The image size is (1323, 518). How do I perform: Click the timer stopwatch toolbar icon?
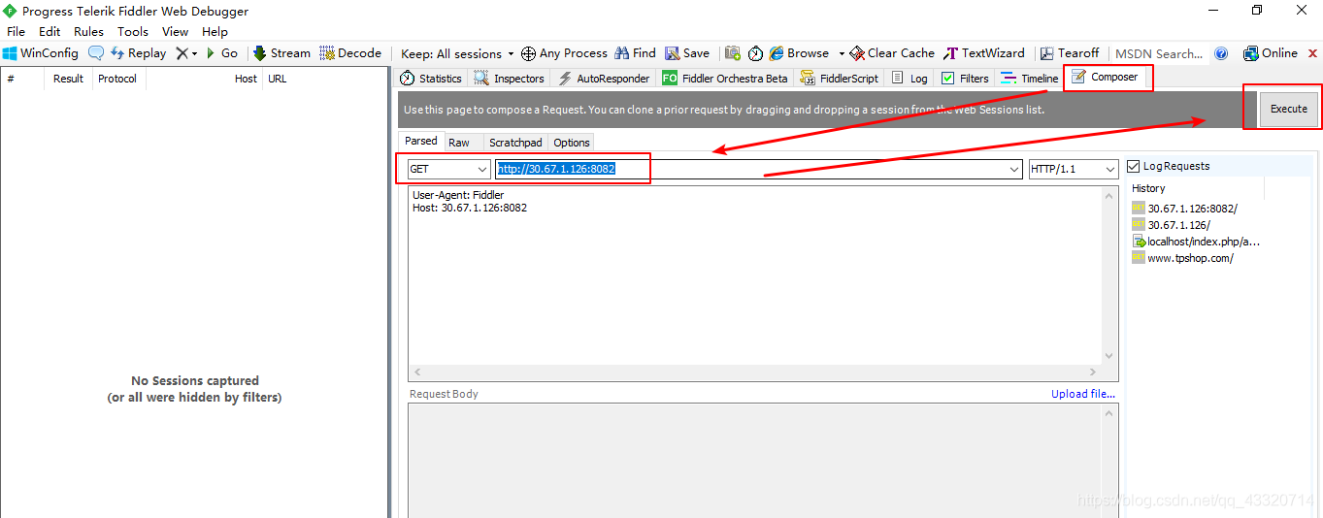point(755,53)
